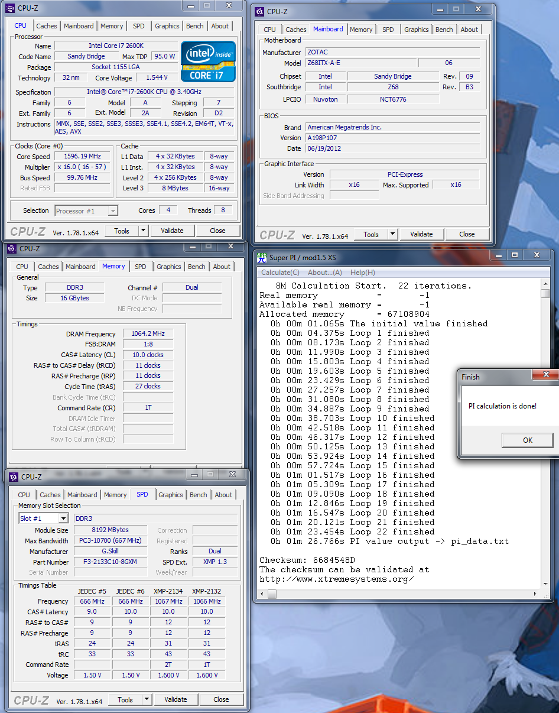Click the G.Skill manufacturer field
The image size is (559, 713).
click(x=110, y=551)
